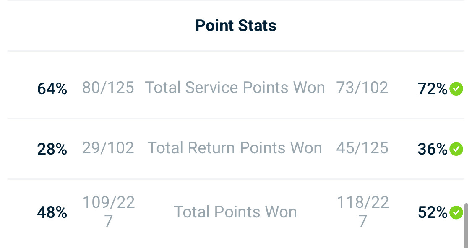Select the 28% return points value

pyautogui.click(x=52, y=149)
